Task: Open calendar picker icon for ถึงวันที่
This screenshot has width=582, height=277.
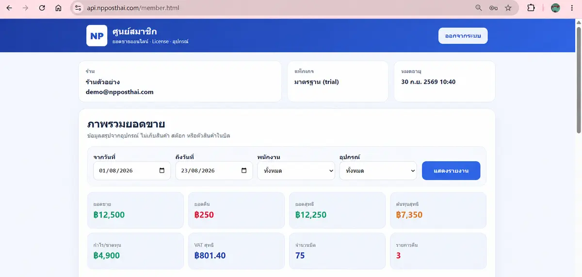Action: [x=244, y=170]
